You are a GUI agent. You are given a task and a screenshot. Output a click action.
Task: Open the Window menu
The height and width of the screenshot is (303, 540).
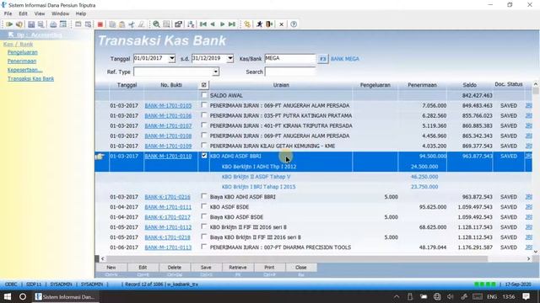[x=60, y=13]
